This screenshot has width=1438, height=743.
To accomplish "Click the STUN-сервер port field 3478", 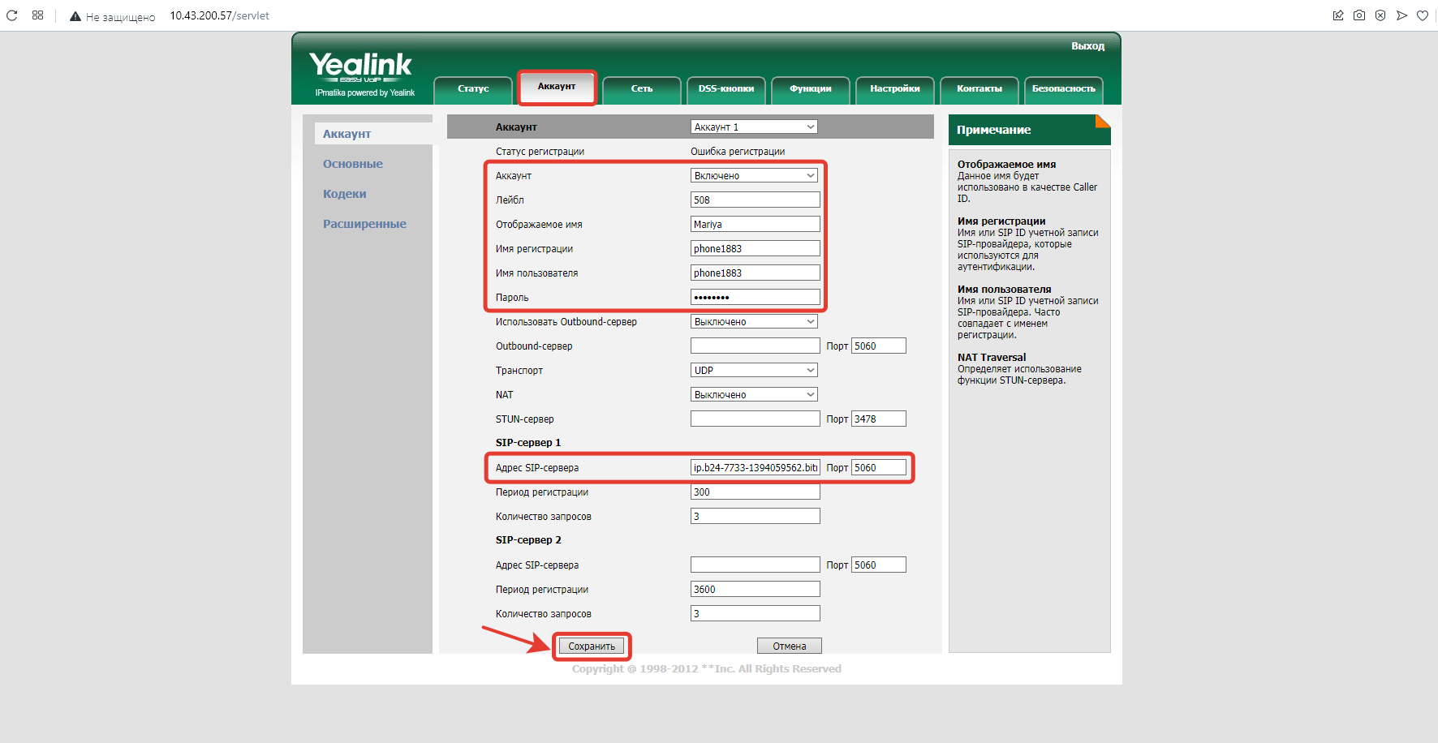I will (879, 419).
